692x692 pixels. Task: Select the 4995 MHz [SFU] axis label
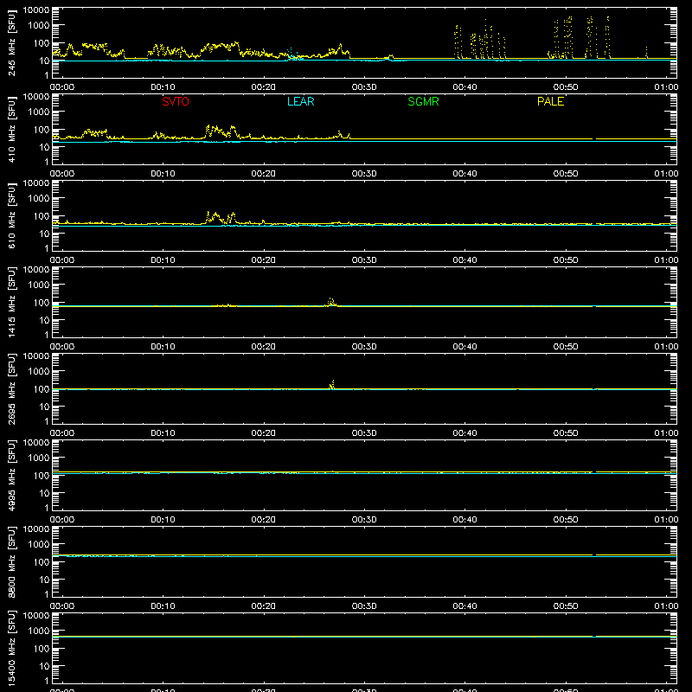[11, 475]
